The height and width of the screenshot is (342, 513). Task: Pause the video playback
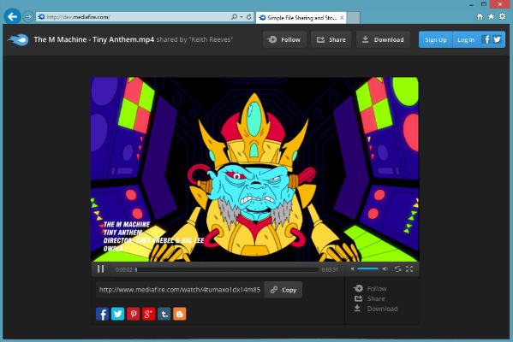click(101, 268)
